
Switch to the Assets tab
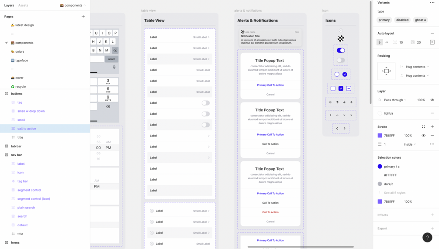coord(23,5)
